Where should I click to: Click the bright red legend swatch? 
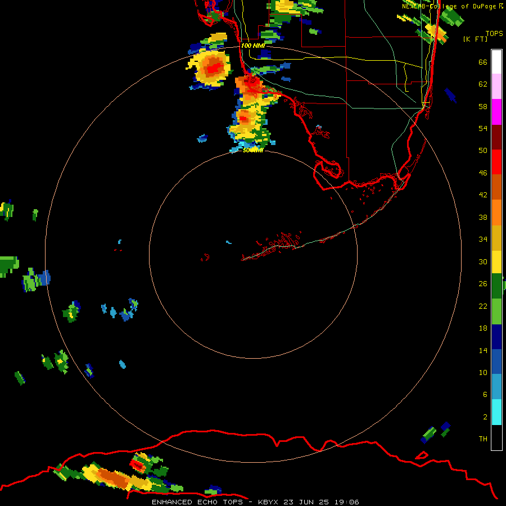(496, 162)
